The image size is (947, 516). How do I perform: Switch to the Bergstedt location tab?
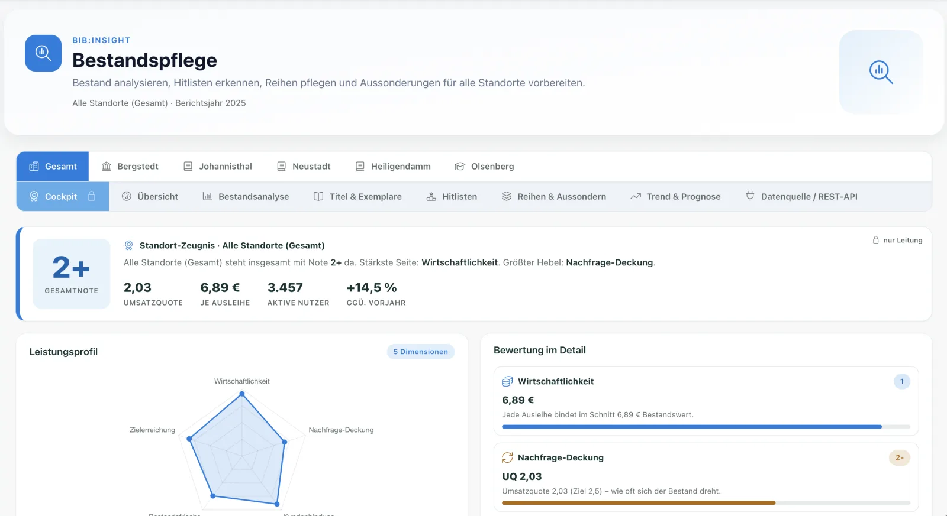point(130,167)
